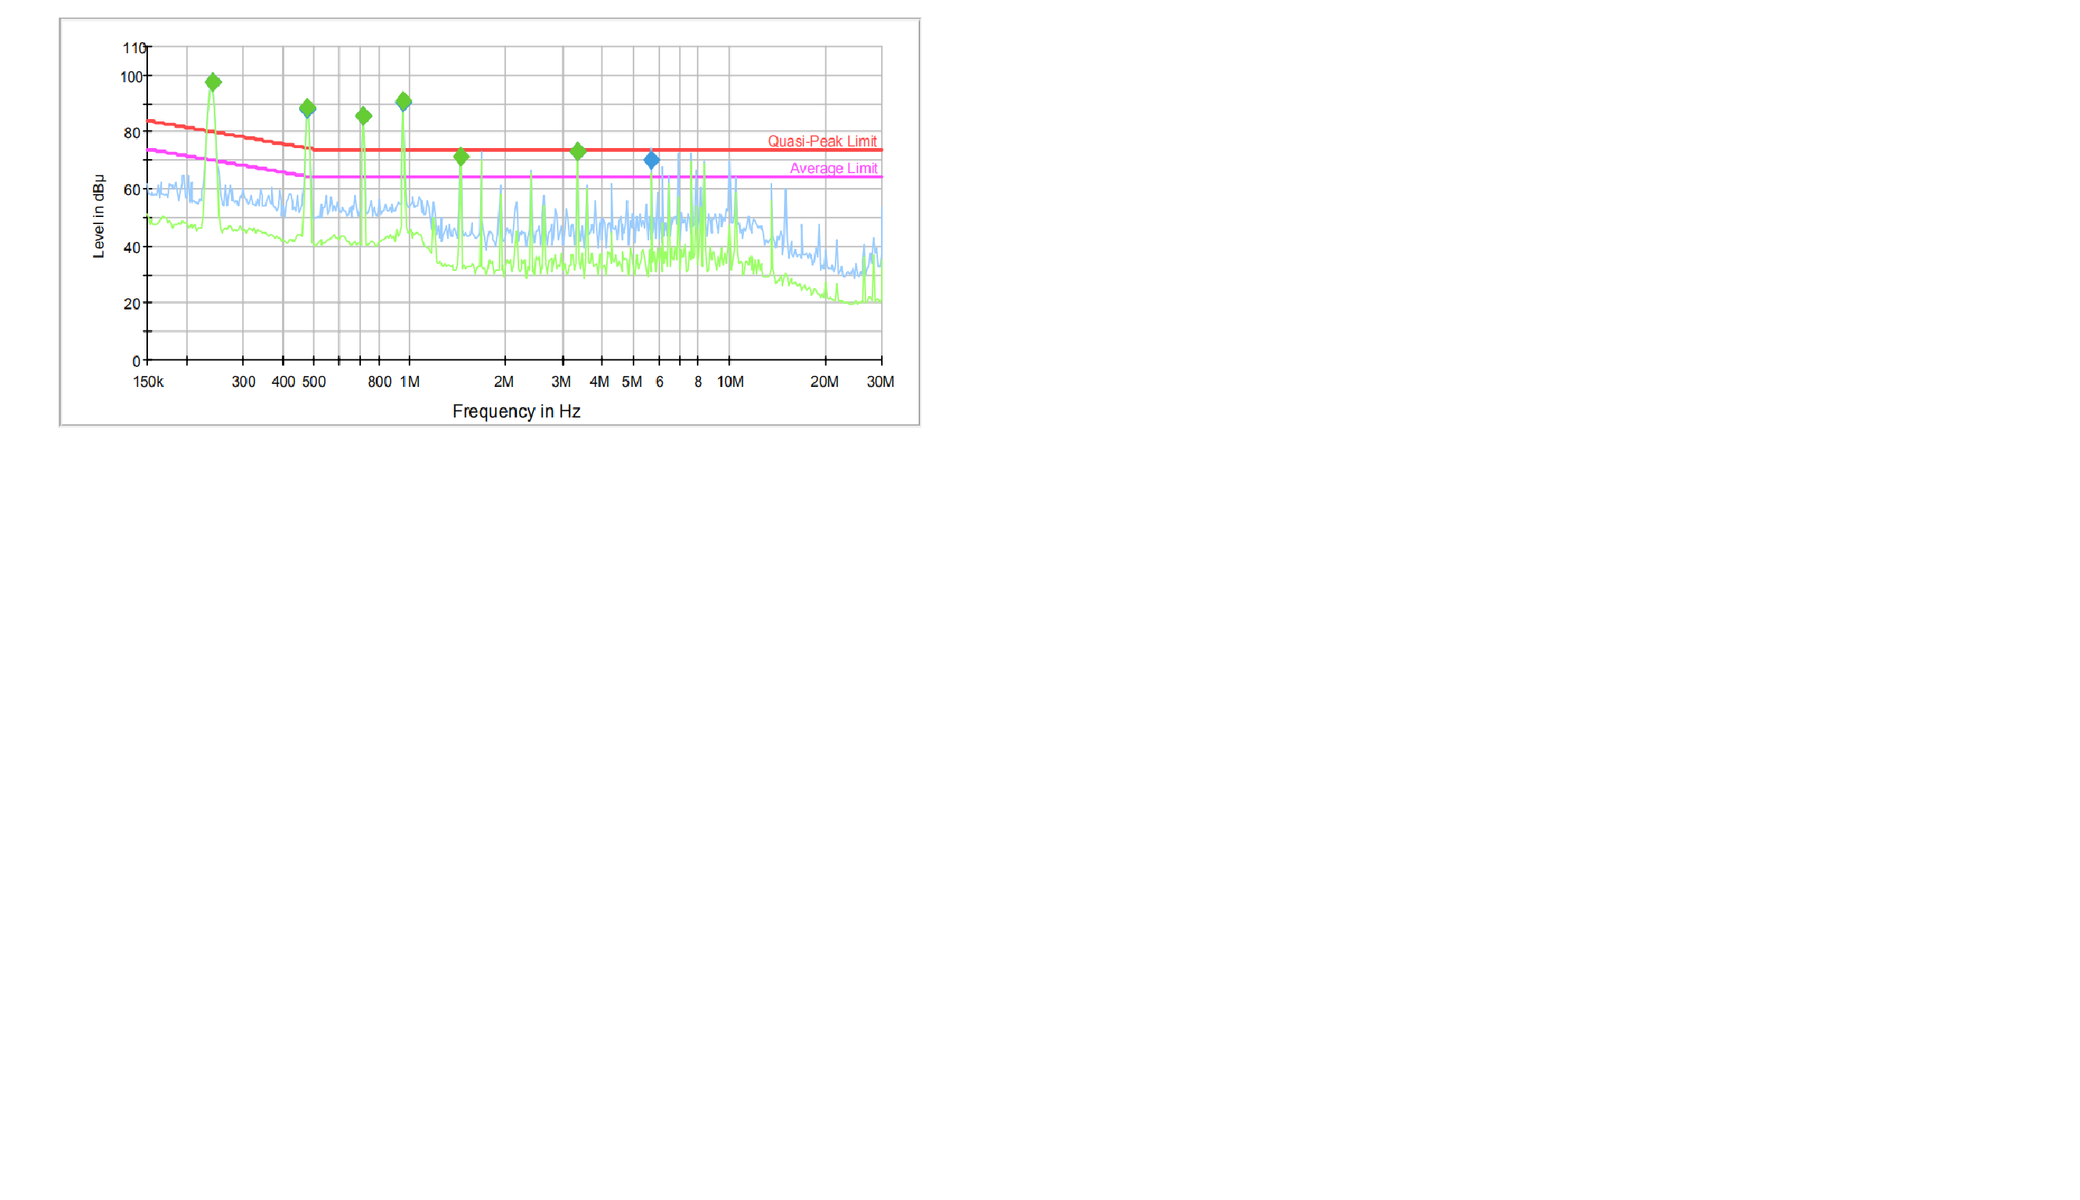Select the green diamond marker just below 1M

point(403,101)
